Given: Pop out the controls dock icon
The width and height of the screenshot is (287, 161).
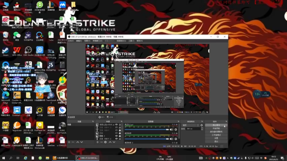Looking at the screenshot, I should (226, 122).
